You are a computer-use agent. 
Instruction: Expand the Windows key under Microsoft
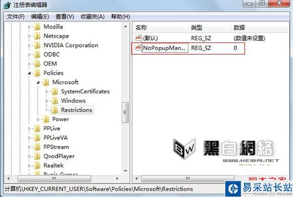47,101
